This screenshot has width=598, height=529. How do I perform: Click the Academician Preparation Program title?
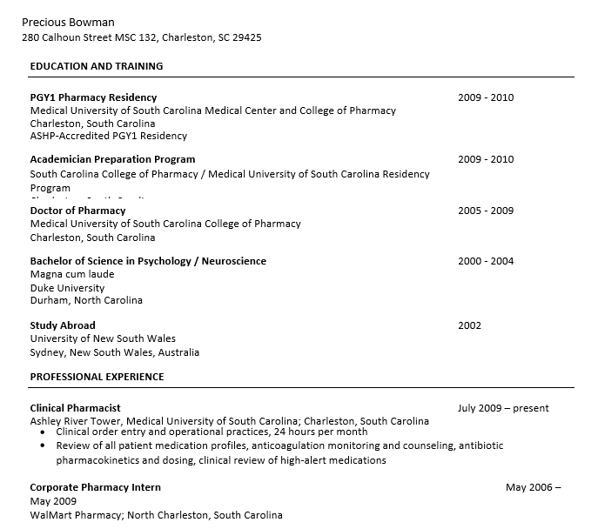tap(113, 159)
